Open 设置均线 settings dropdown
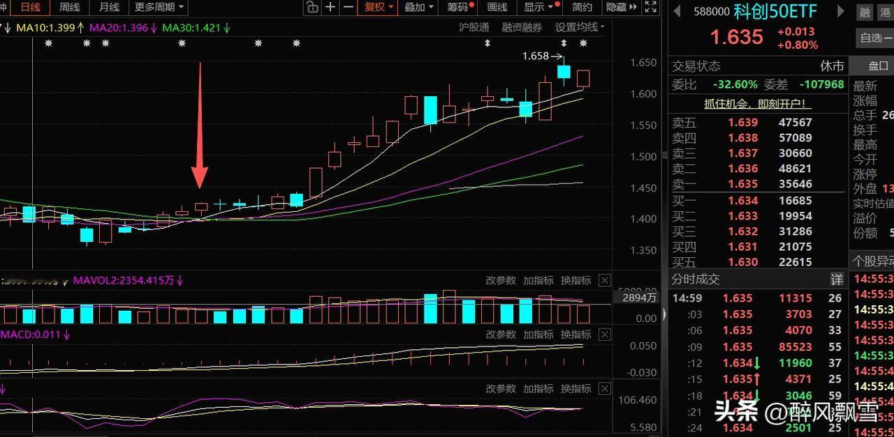The width and height of the screenshot is (894, 437). tap(580, 27)
